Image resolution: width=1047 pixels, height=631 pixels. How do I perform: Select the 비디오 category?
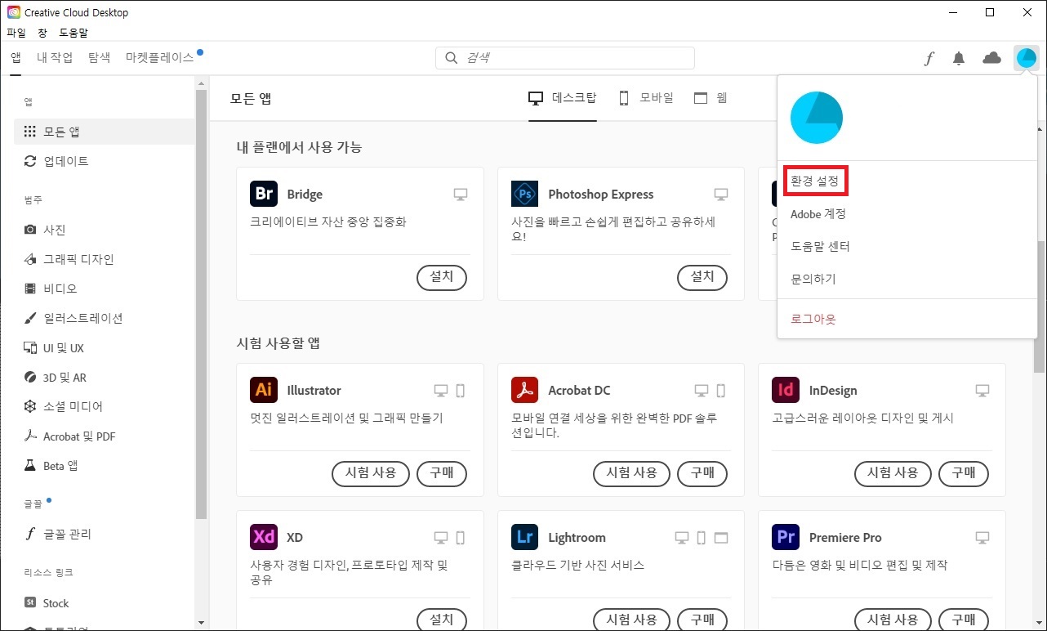pyautogui.click(x=105, y=289)
